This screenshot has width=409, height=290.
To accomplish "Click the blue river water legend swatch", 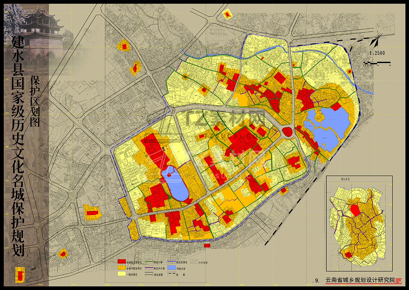I will [171, 268].
